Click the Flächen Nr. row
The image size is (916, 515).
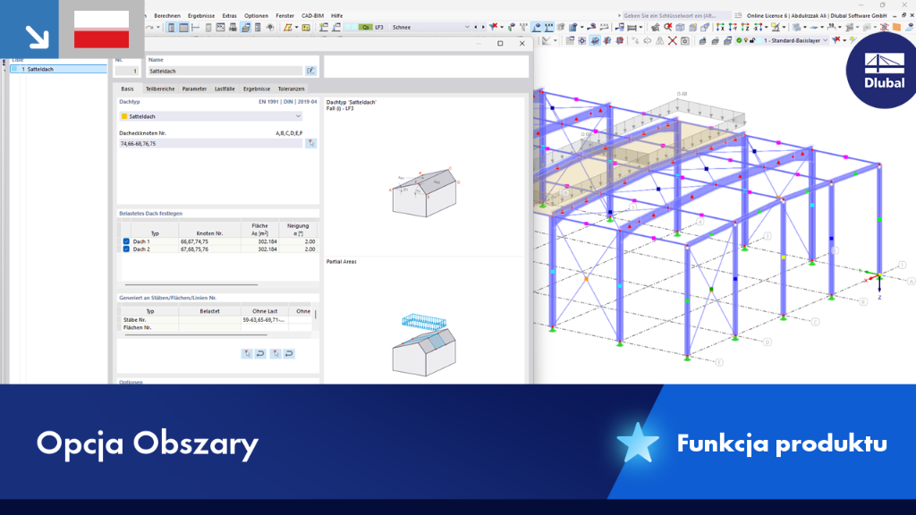pyautogui.click(x=216, y=327)
